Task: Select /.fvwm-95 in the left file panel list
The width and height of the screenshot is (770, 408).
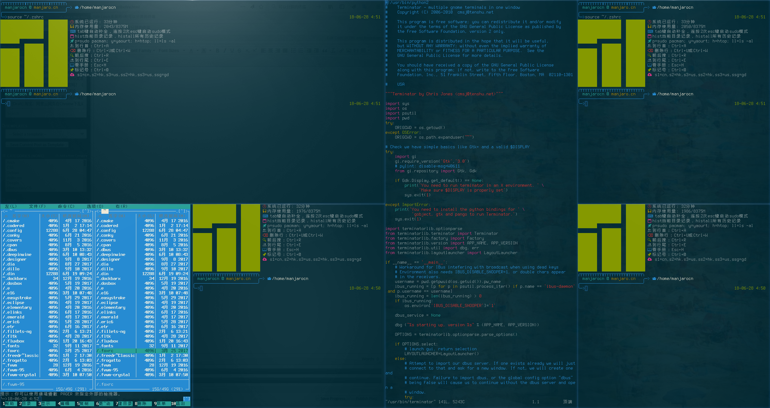Action: click(x=47, y=370)
